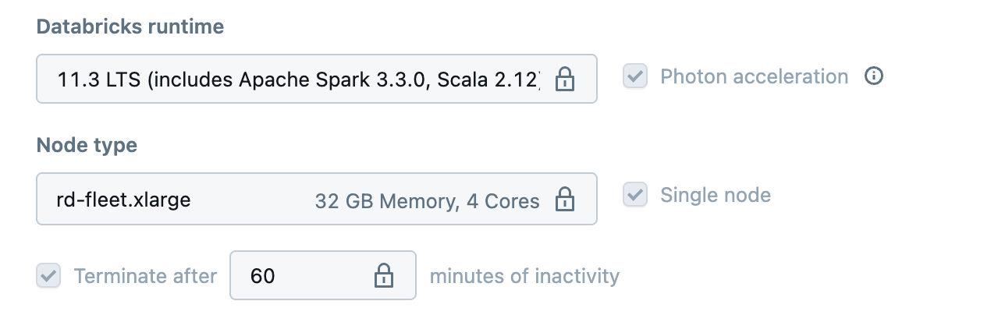Click the minutes of inactivity text
The height and width of the screenshot is (315, 991).
coord(524,275)
